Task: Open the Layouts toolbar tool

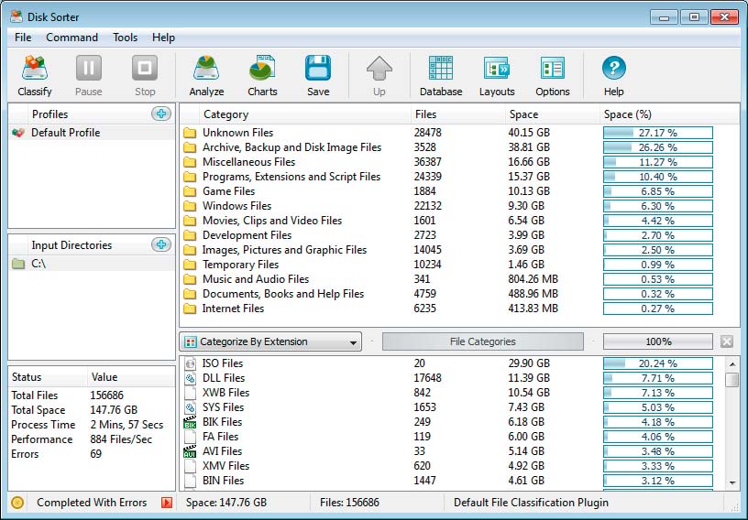Action: click(x=497, y=68)
